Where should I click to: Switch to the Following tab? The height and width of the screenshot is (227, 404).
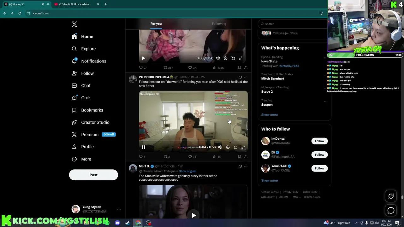point(219,24)
